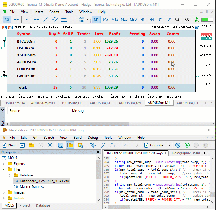Switch chart to H4 timeframe
The height and width of the screenshot is (210, 216).
pos(151,19)
